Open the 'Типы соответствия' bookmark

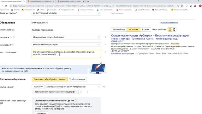click(105, 10)
